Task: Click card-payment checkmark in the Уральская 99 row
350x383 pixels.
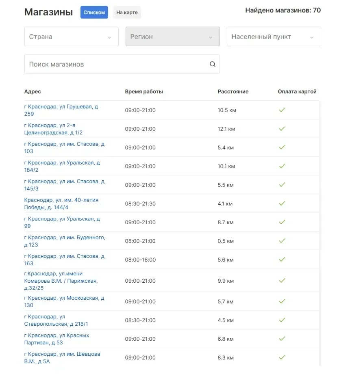Action: (282, 222)
